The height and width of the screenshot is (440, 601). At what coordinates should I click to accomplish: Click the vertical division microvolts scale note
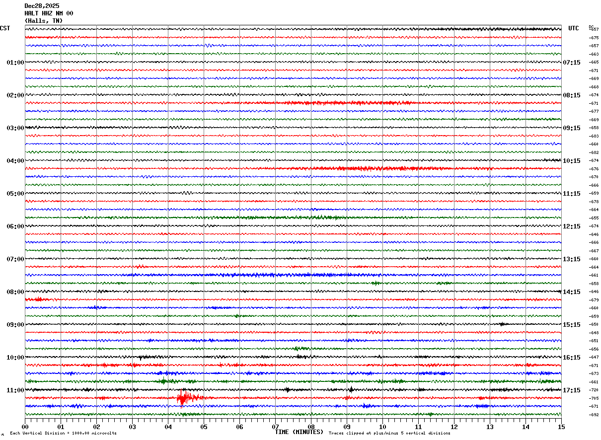[64, 434]
